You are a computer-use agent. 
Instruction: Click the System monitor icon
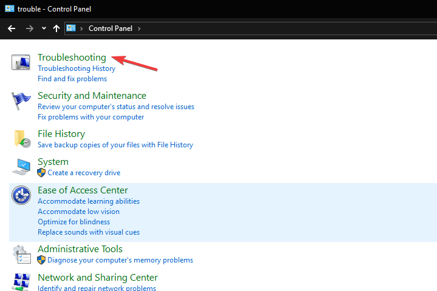(22, 167)
